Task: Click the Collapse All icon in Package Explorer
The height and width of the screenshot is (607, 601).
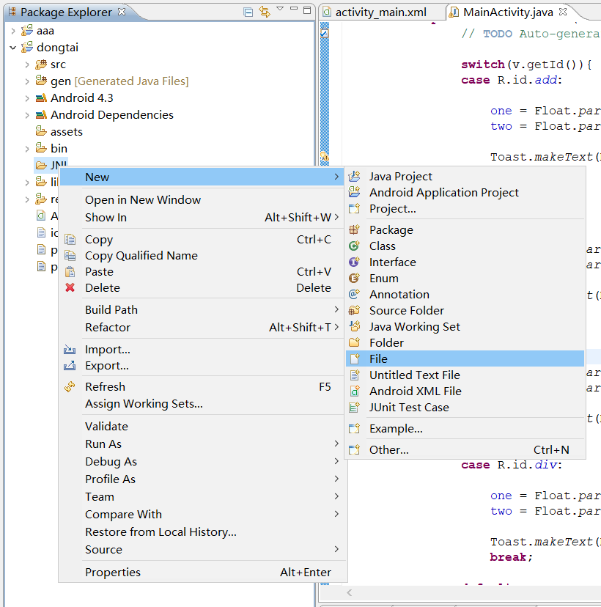Action: click(248, 12)
